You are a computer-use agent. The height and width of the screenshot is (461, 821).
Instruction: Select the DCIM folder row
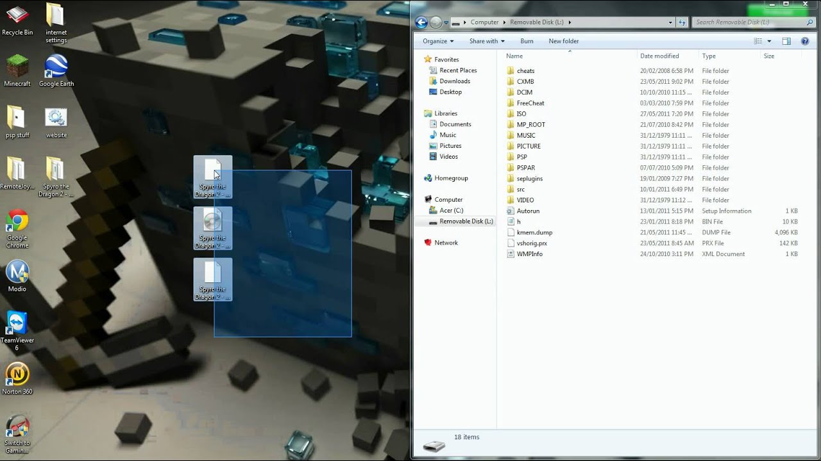652,92
